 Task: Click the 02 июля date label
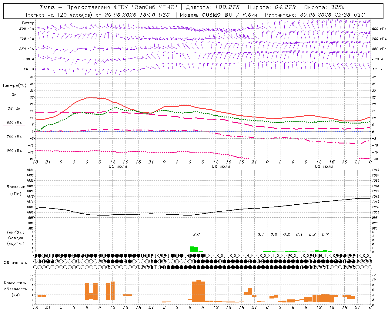point(221,167)
